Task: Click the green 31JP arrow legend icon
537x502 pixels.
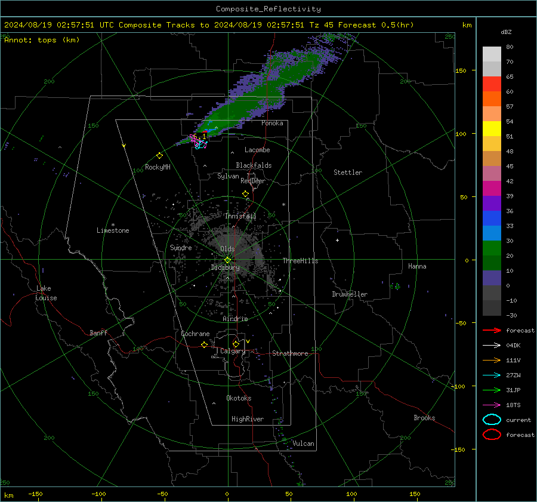Action: pos(492,390)
